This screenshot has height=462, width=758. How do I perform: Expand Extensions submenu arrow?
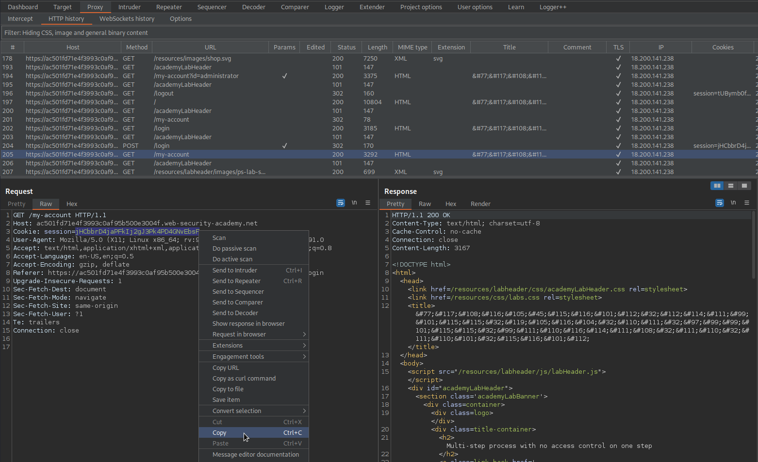pyautogui.click(x=304, y=345)
